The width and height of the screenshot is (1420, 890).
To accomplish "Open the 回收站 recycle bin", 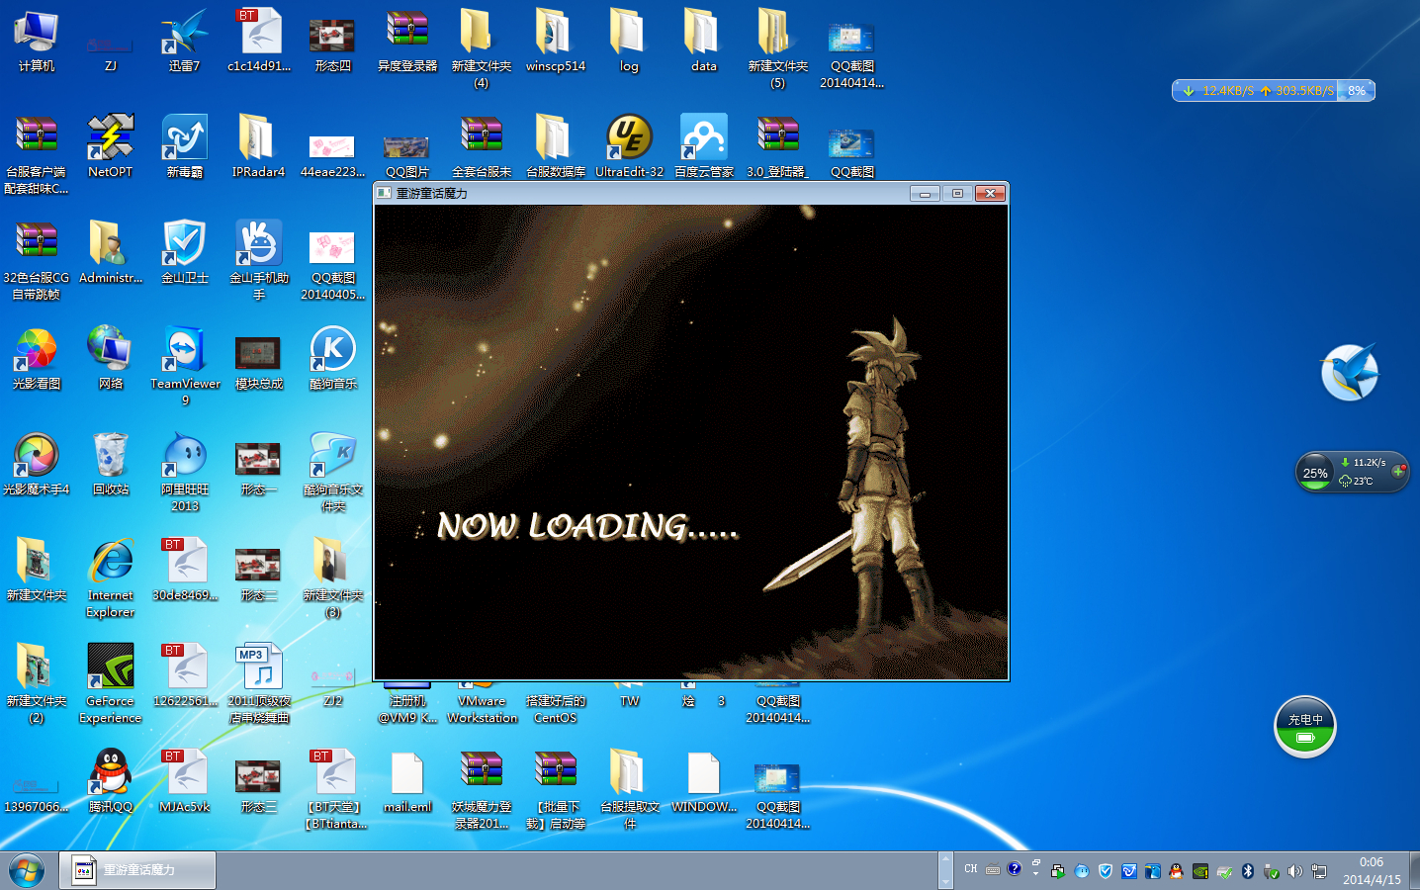I will coord(110,456).
